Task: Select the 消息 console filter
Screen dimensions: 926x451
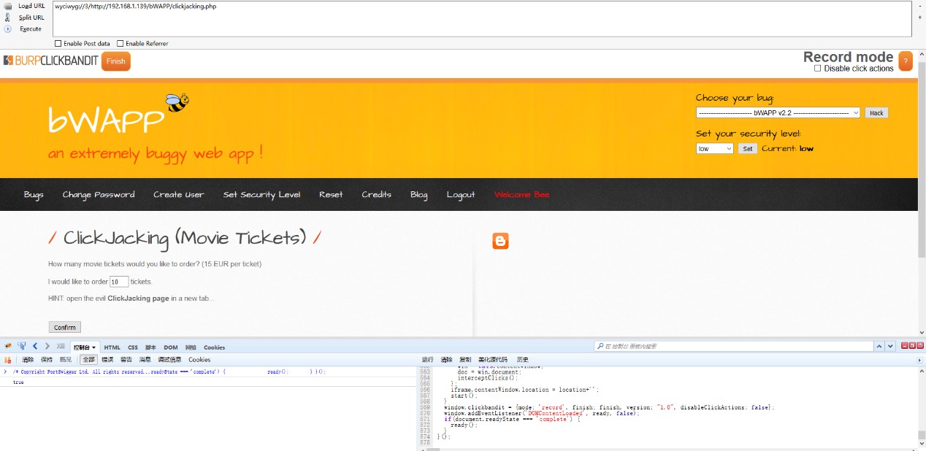Action: tap(145, 360)
